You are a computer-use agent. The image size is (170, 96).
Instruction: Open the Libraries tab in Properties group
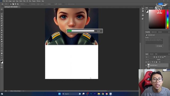[160, 32]
